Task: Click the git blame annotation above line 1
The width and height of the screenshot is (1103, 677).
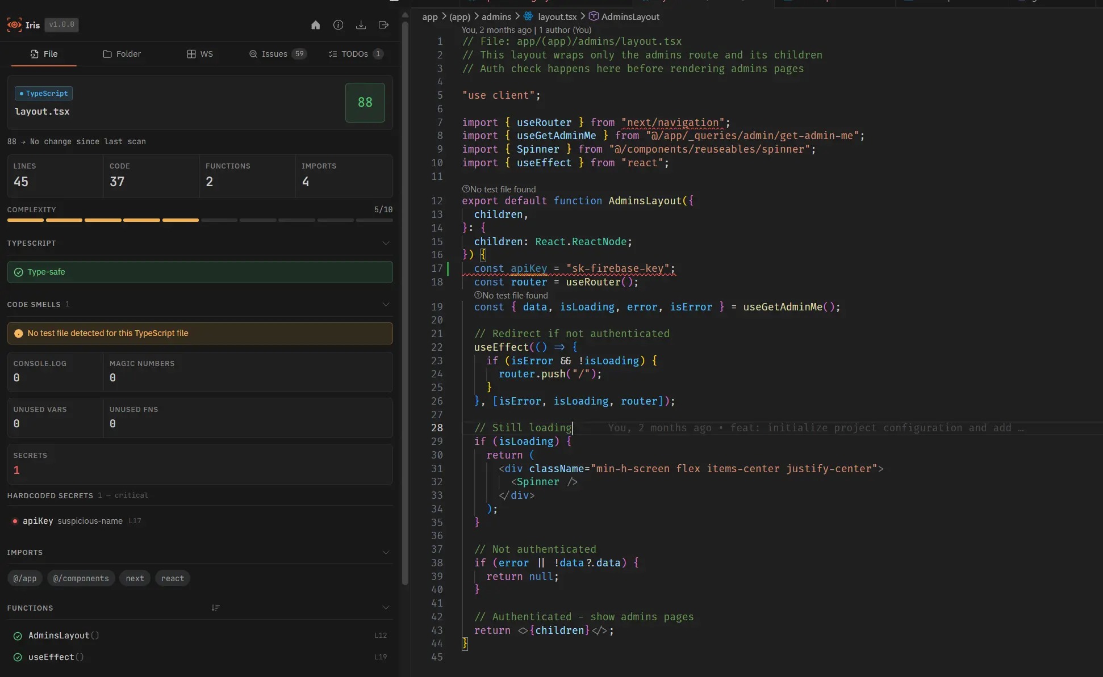Action: pyautogui.click(x=527, y=30)
